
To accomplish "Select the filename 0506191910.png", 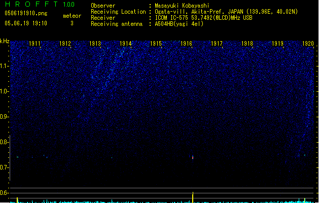I will click(26, 13).
